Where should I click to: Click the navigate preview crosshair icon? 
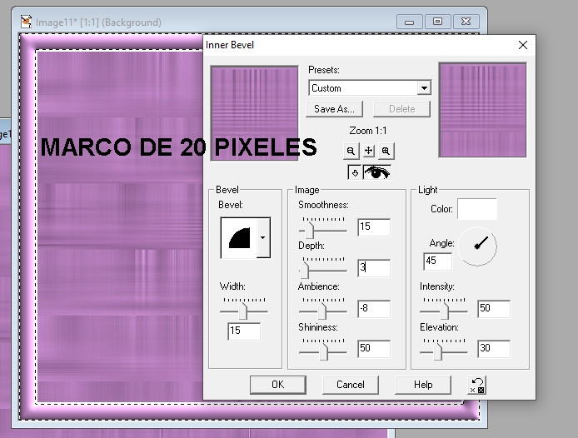369,151
